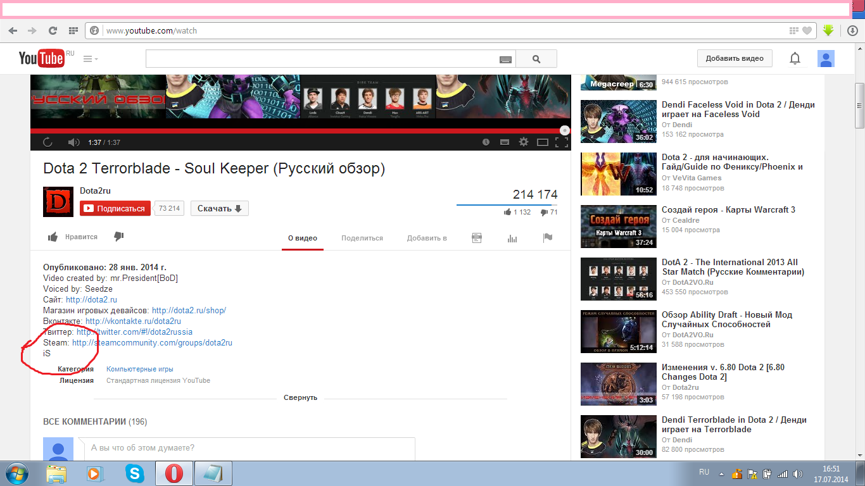This screenshot has width=865, height=486.
Task: Like the video with thumbs up Нравится
Action: [x=73, y=237]
